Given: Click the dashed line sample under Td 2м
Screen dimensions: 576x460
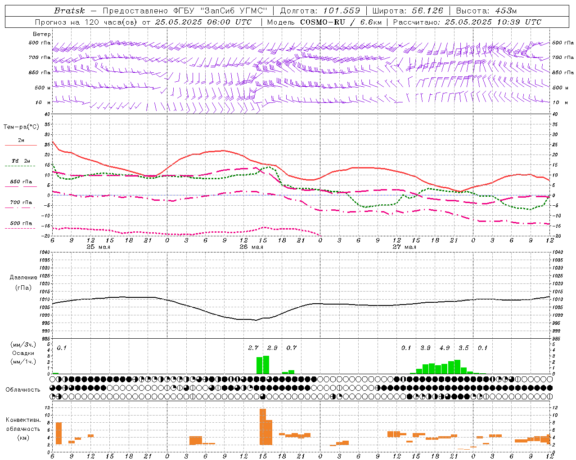Looking at the screenshot, I should pyautogui.click(x=20, y=166).
